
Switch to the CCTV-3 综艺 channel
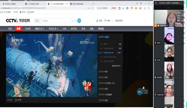[x=103, y=77]
